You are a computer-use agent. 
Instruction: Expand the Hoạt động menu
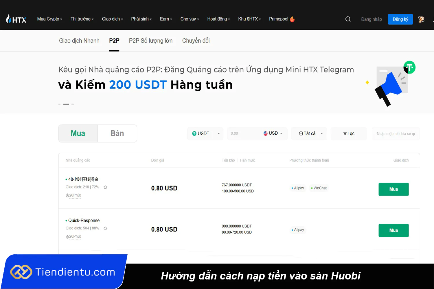[x=219, y=19]
